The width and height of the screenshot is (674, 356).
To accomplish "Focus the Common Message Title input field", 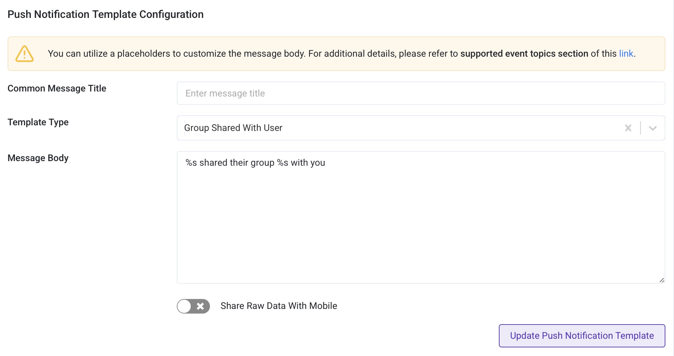I will click(x=421, y=93).
